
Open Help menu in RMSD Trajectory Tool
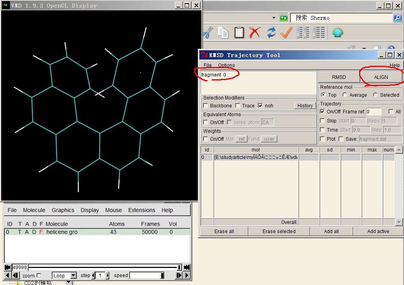[x=394, y=65]
